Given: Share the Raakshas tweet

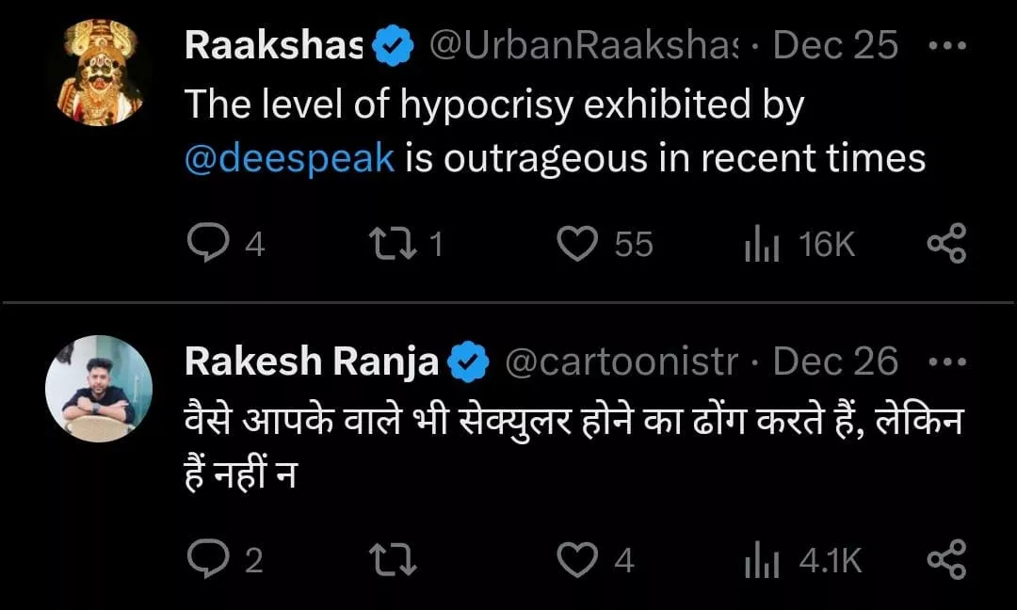Looking at the screenshot, I should coord(946,244).
